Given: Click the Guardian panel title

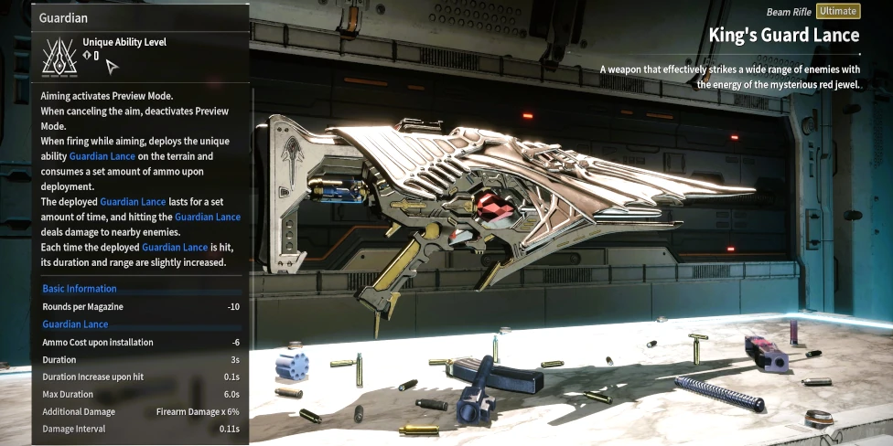Looking at the screenshot, I should coord(63,18).
